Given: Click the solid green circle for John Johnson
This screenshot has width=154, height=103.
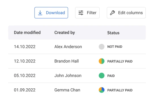Looking at the screenshot, I should point(102,76).
